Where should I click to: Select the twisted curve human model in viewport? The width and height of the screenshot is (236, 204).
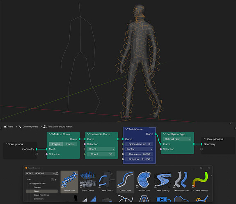tap(139, 63)
